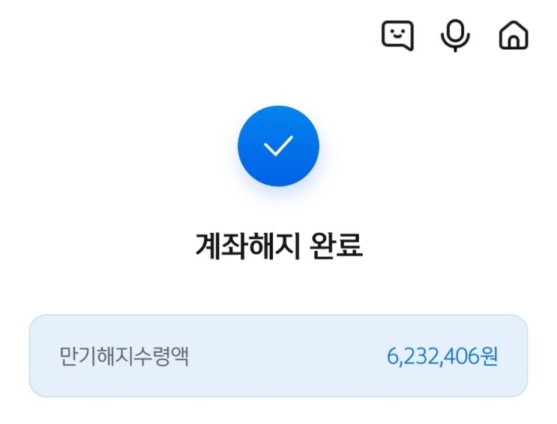Click the 6,232,406원 amount
This screenshot has height=424, width=557.
coord(442,356)
